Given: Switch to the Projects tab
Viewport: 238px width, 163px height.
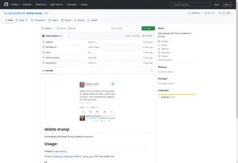Looking at the screenshot, I should (66, 20).
